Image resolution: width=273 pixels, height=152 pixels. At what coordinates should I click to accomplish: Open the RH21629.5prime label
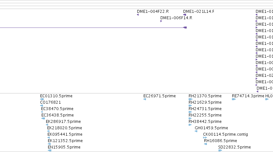[205, 102]
